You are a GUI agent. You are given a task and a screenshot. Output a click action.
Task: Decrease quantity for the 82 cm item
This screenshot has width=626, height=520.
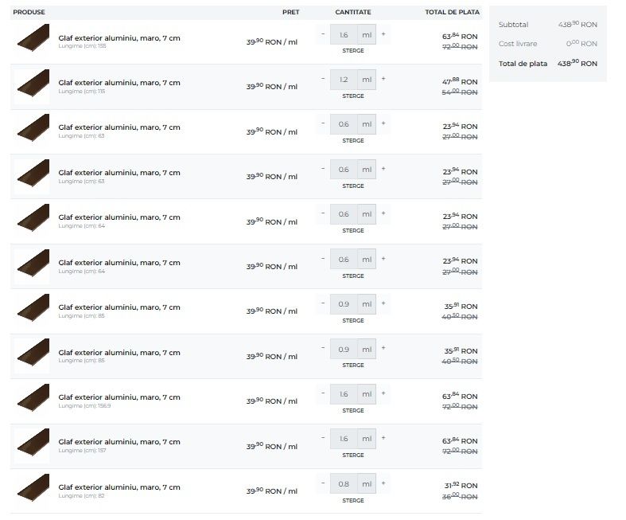click(323, 483)
